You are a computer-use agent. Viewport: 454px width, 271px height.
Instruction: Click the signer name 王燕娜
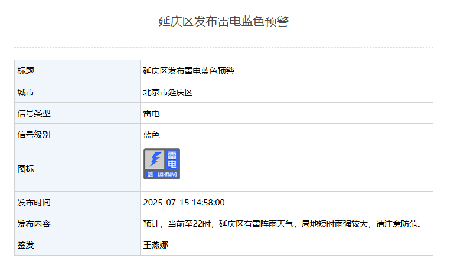click(156, 245)
